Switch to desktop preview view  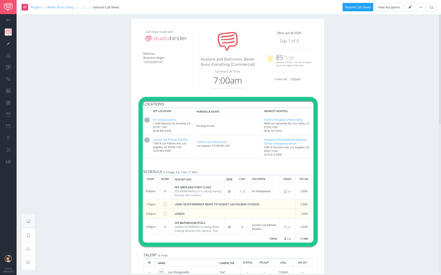pos(28,221)
